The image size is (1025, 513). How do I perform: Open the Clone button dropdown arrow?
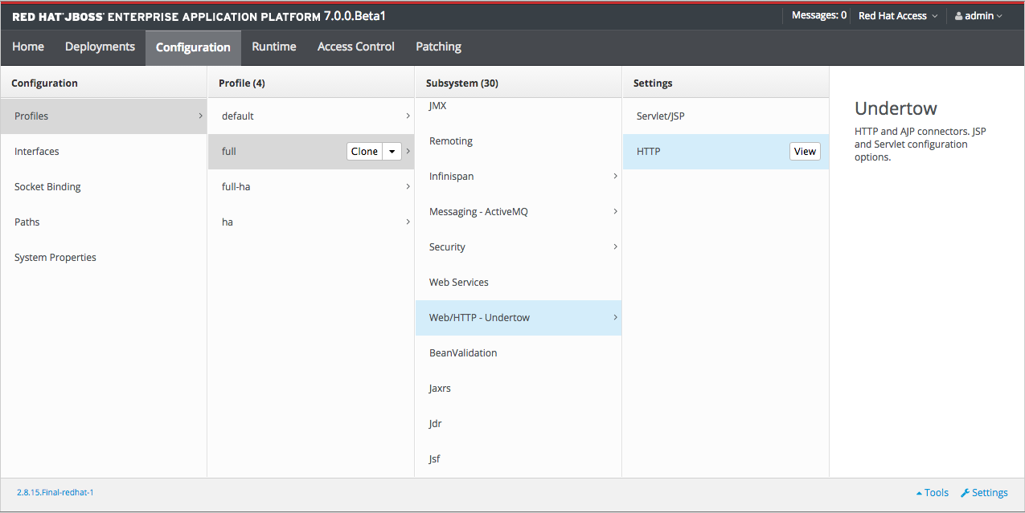(x=392, y=152)
